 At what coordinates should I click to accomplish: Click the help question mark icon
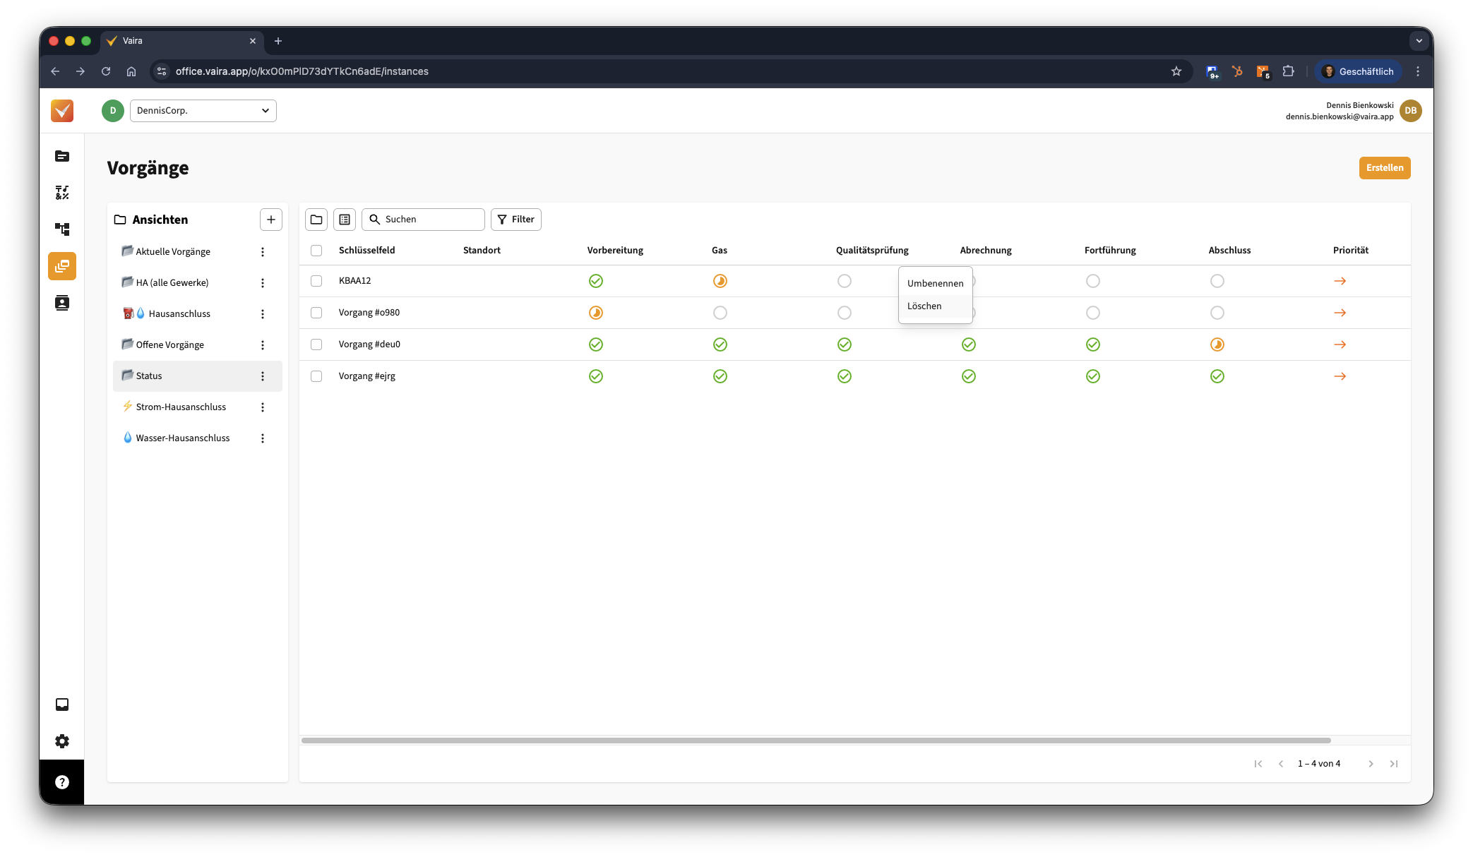point(62,782)
